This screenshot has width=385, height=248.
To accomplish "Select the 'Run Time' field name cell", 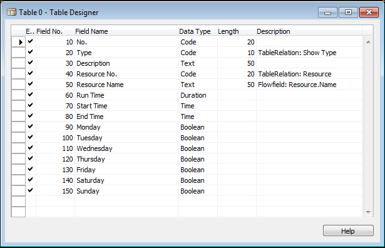I will (126, 95).
